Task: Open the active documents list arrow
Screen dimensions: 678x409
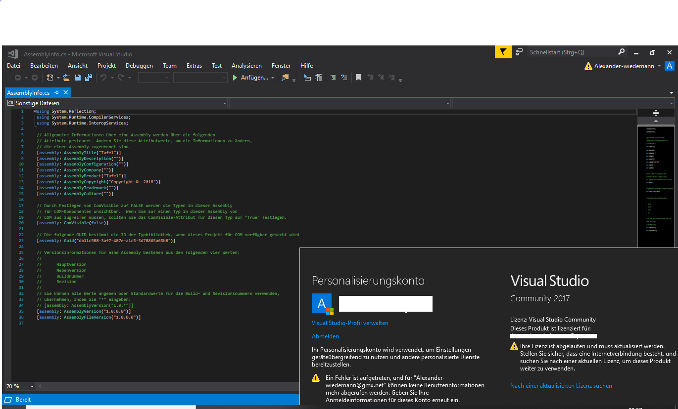Action: [x=672, y=92]
